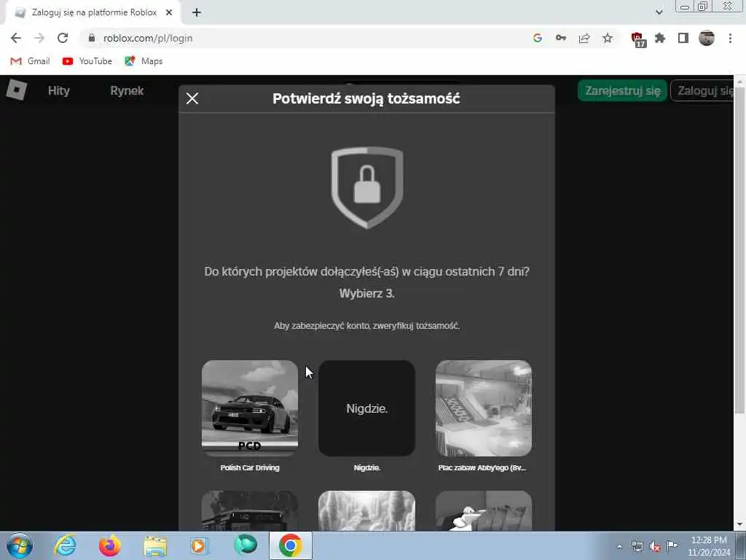Open Windows Media Player from taskbar
Image resolution: width=746 pixels, height=560 pixels.
click(199, 545)
